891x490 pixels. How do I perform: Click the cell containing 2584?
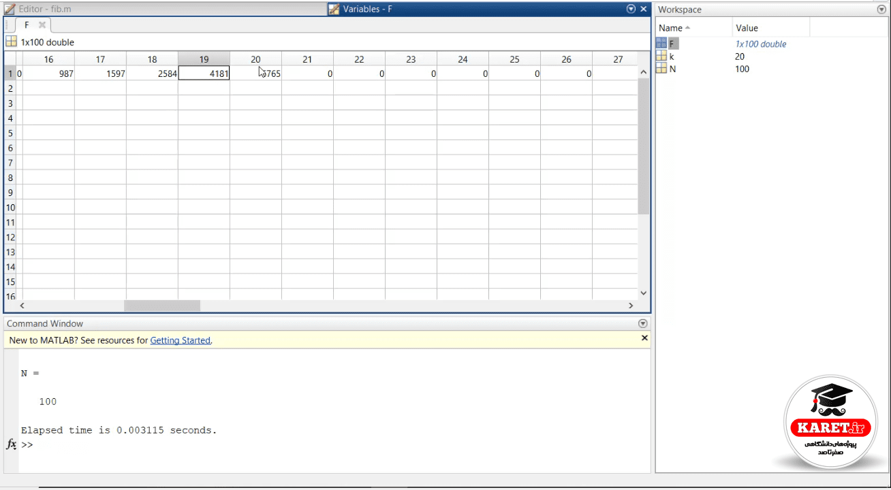pyautogui.click(x=152, y=73)
